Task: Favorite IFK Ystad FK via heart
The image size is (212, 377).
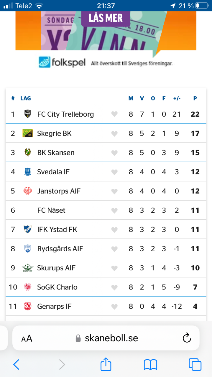Action: click(x=114, y=230)
